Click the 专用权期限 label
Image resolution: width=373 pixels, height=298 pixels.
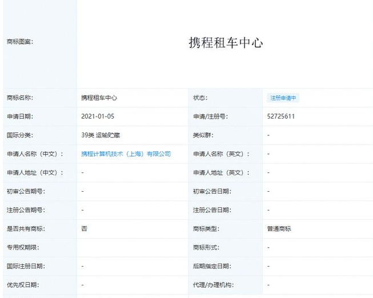pos(23,248)
